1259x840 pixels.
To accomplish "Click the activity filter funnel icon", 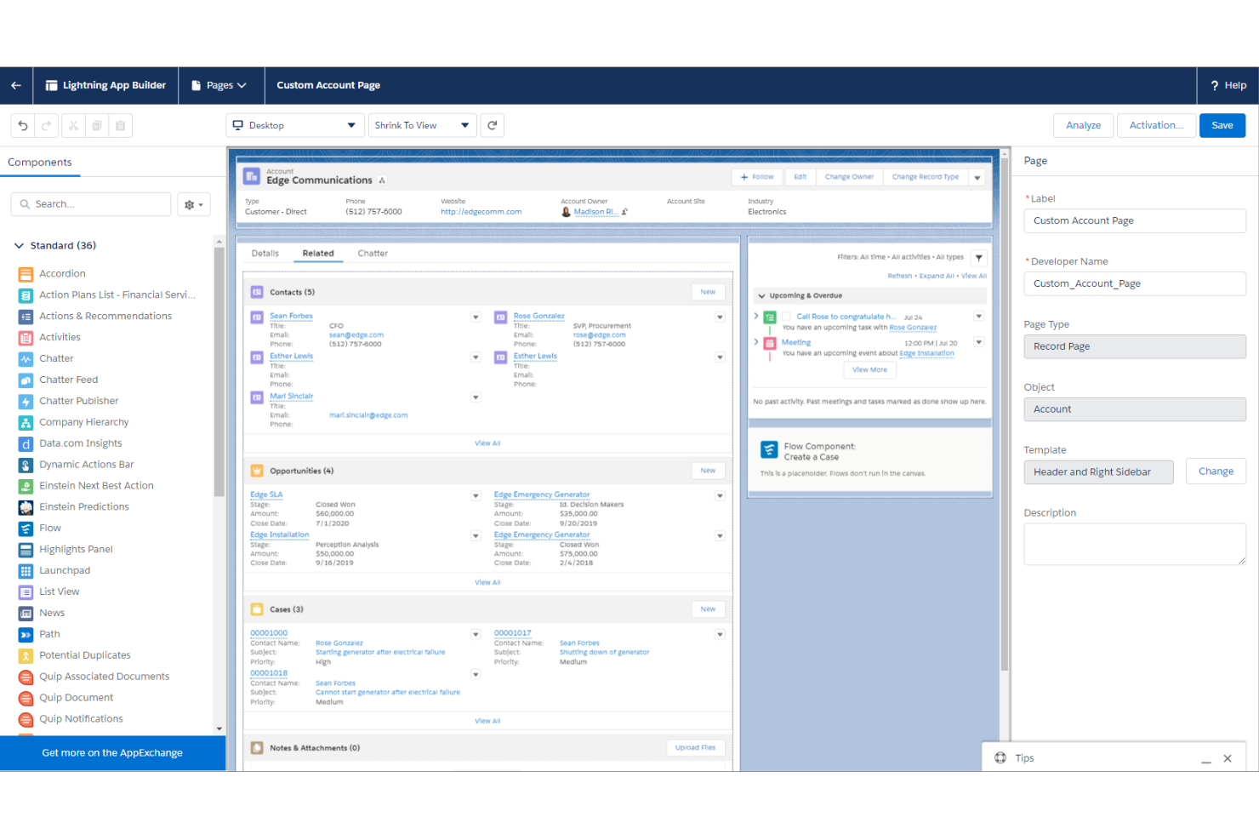I will 979,258.
